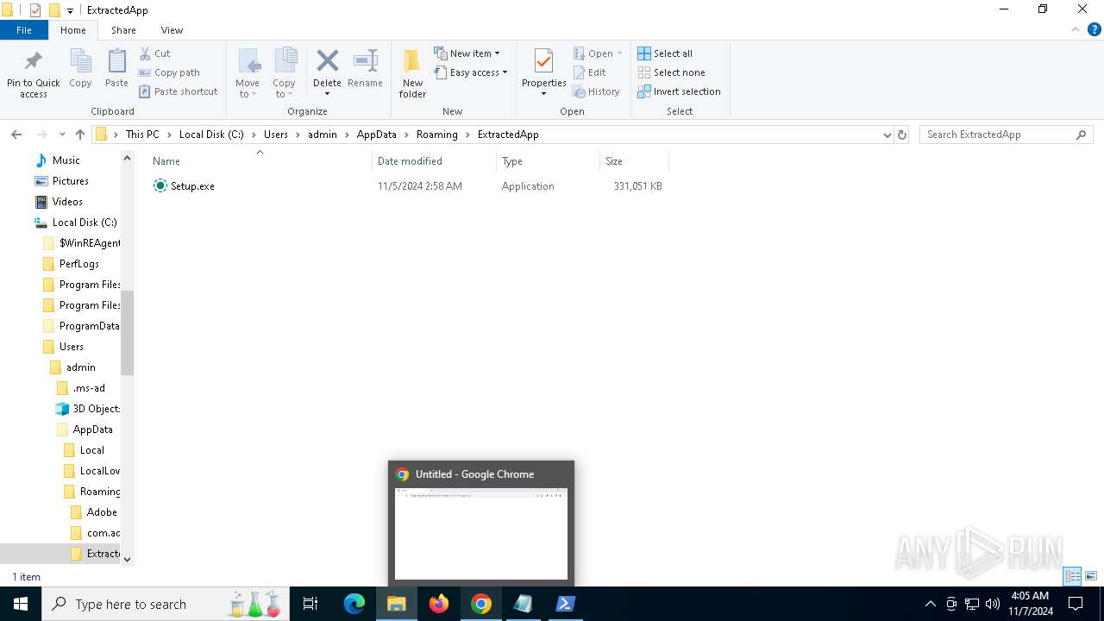Click the Search ExtractedApp field

1006,135
